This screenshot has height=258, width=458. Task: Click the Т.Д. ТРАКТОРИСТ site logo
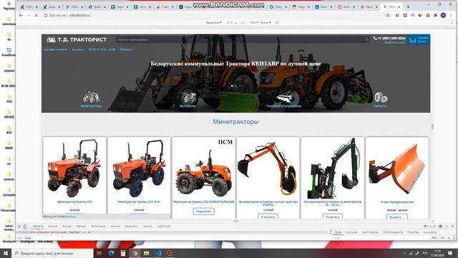(x=77, y=39)
